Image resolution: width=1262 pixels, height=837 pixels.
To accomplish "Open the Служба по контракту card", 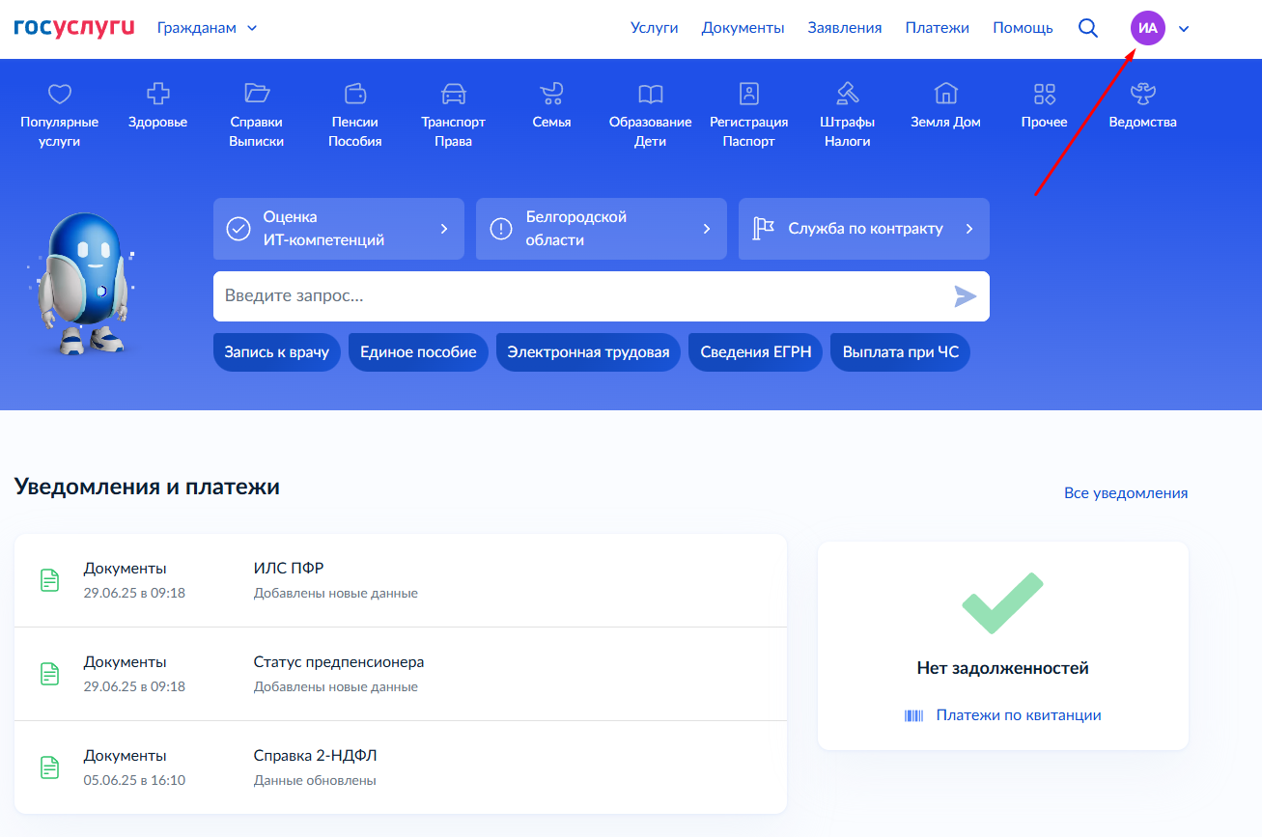I will pos(863,229).
